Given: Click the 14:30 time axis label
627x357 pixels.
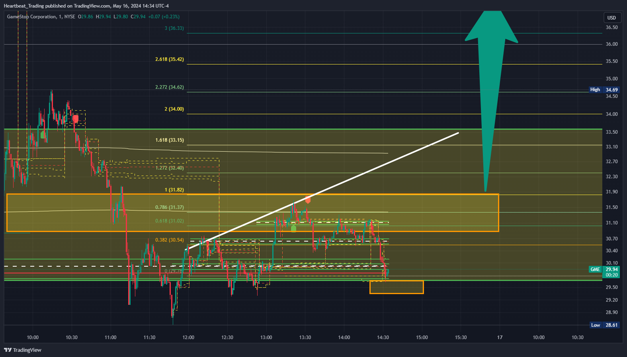Looking at the screenshot, I should point(383,337).
